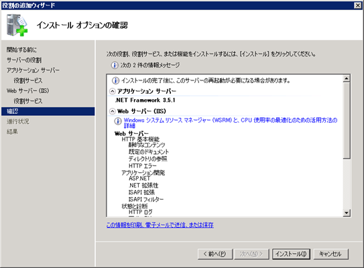Select アプリケーション サーバー in the sidebar
Image resolution: width=364 pixels, height=268 pixels.
tap(33, 70)
